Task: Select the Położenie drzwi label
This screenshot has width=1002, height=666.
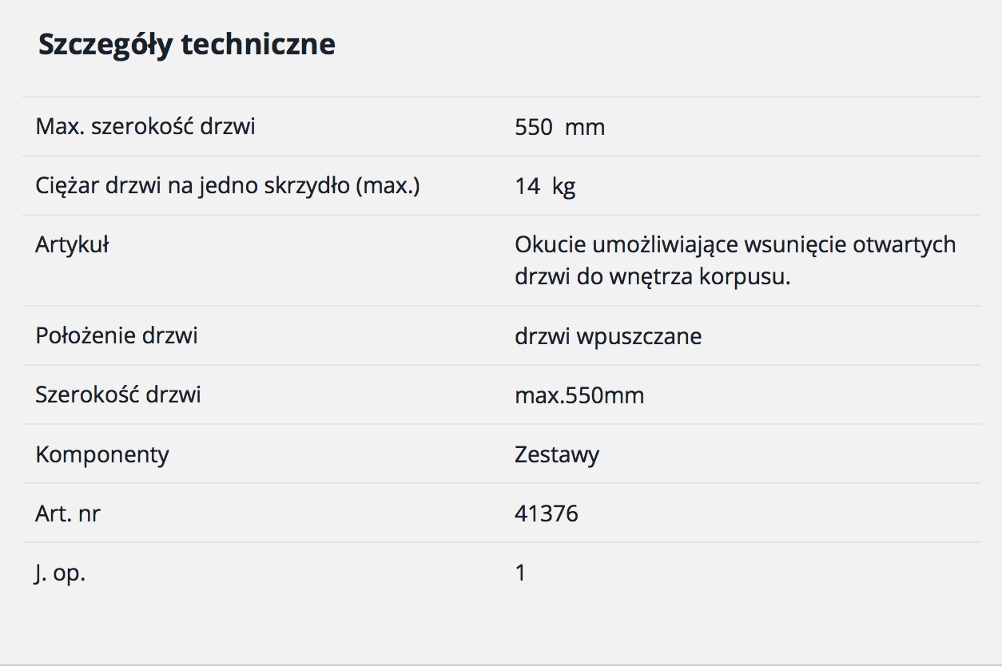Action: [x=117, y=335]
